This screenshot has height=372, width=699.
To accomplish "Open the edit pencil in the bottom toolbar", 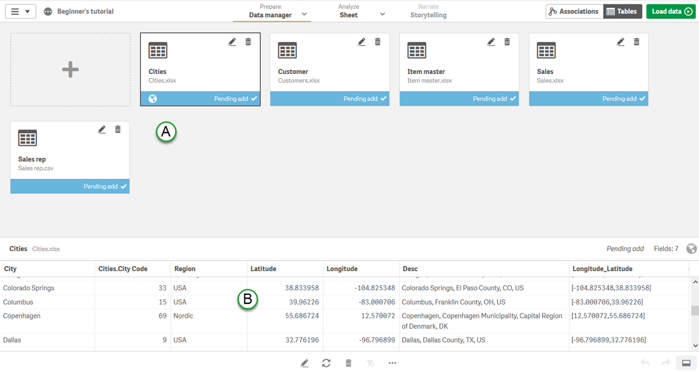I will 305,363.
